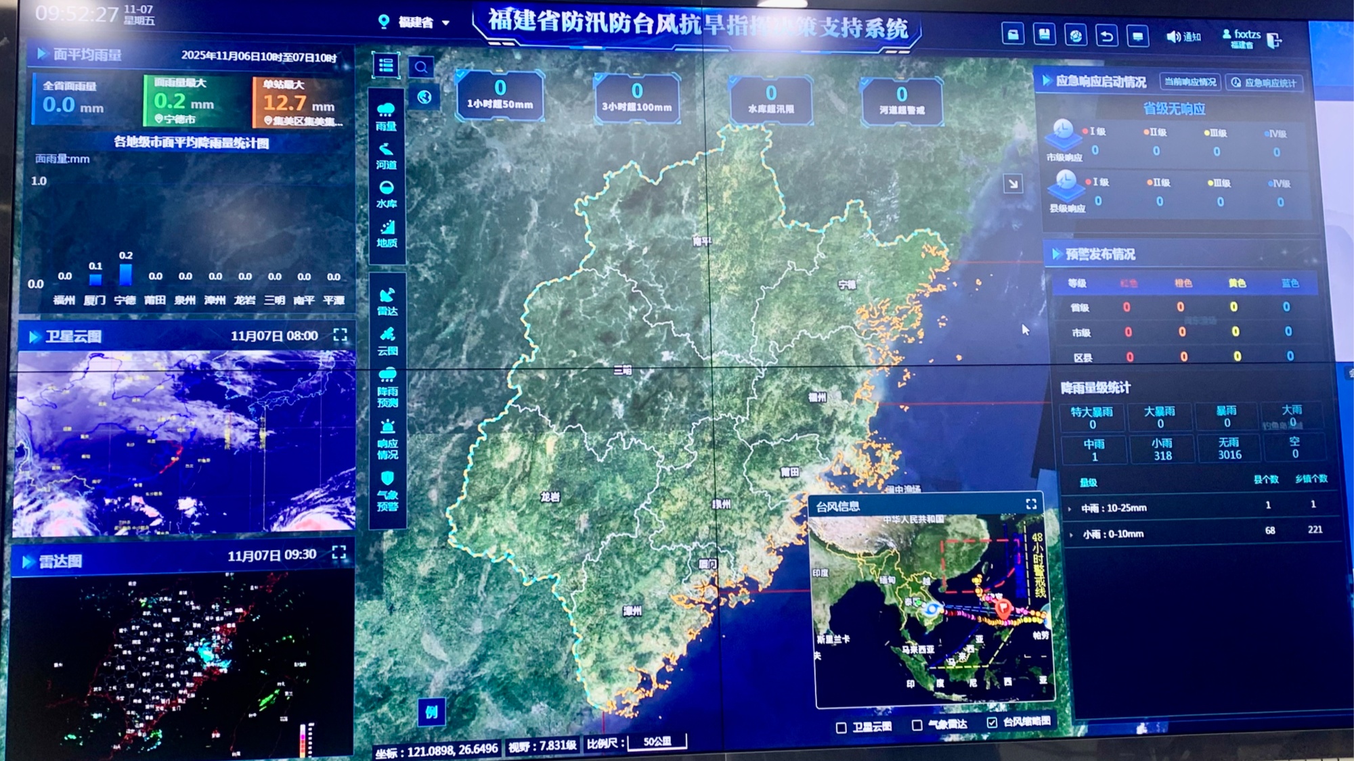The width and height of the screenshot is (1354, 761).
Task: Open the 福建省 region dropdown
Action: tap(416, 22)
